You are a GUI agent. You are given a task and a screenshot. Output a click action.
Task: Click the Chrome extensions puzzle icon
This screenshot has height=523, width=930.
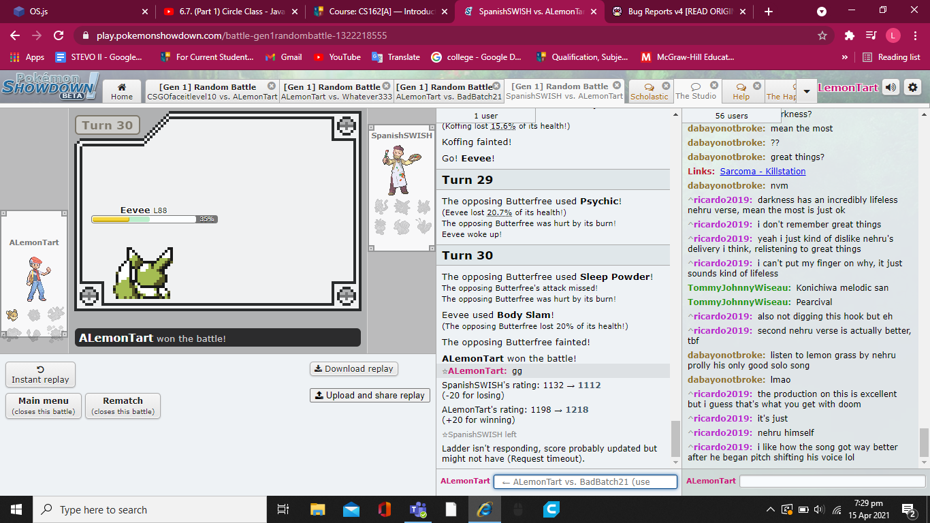click(x=849, y=35)
